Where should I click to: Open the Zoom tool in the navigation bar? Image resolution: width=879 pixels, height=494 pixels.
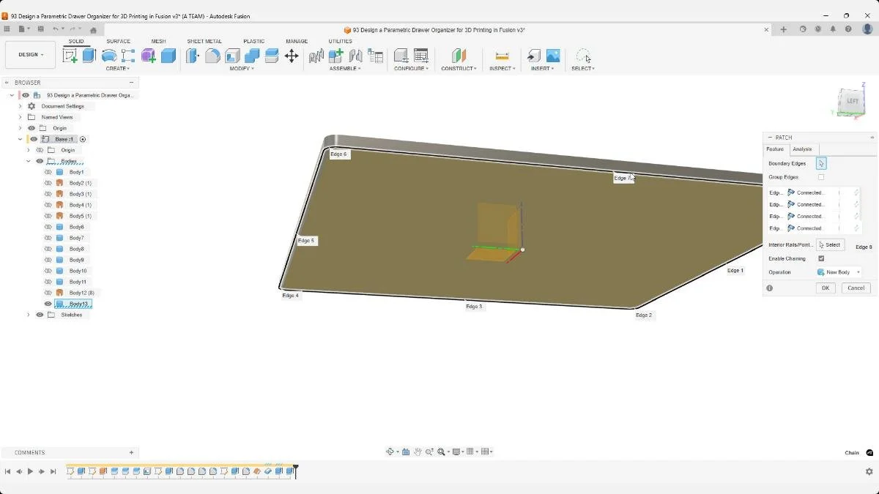pos(429,452)
